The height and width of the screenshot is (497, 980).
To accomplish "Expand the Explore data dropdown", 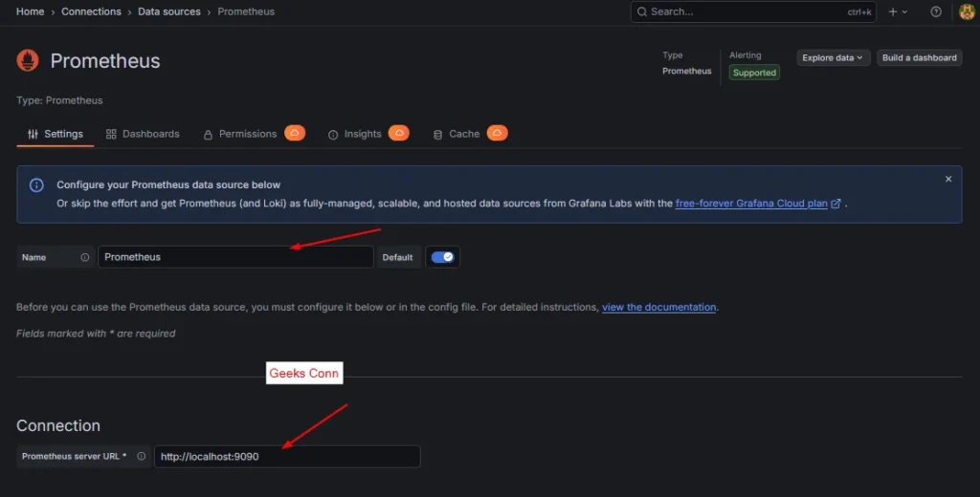I will (x=834, y=57).
